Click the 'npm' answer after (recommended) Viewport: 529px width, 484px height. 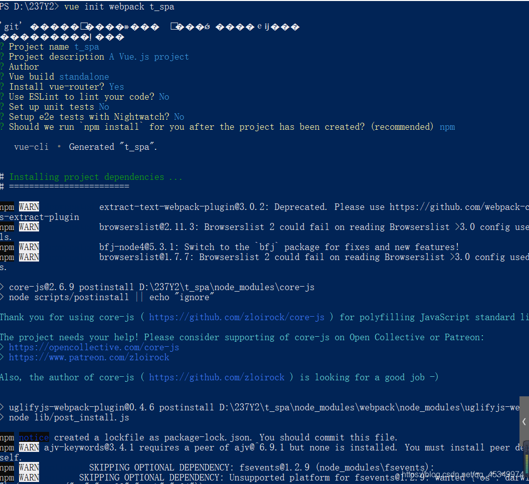(x=447, y=127)
